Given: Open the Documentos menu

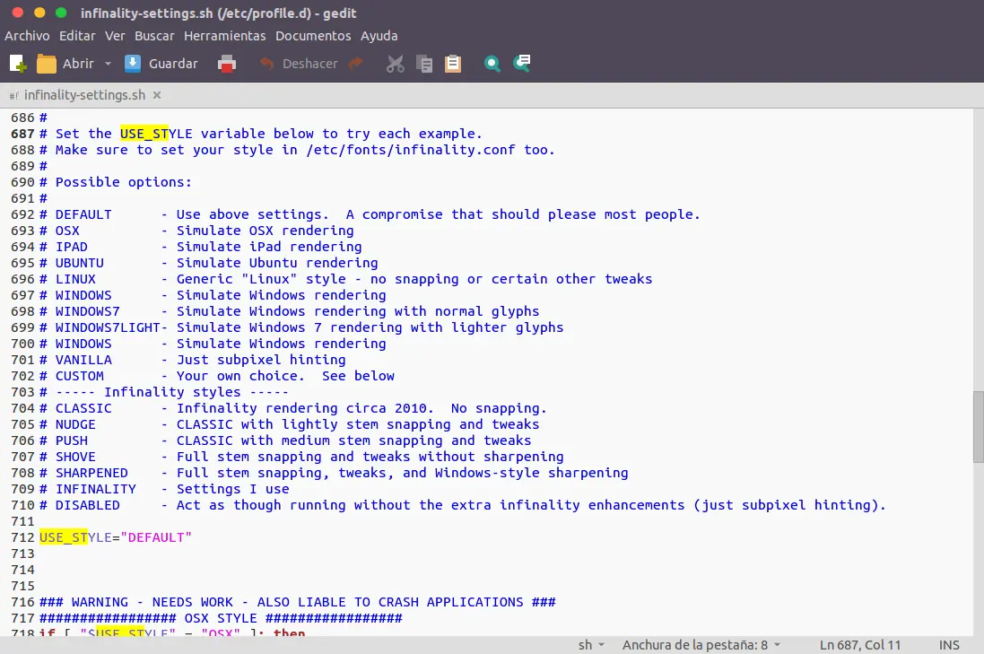Looking at the screenshot, I should pyautogui.click(x=313, y=36).
